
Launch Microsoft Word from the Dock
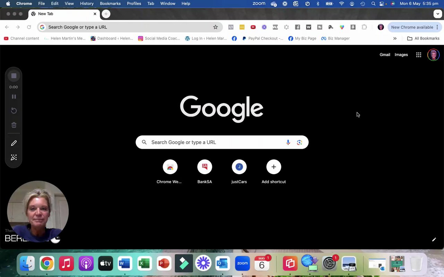coord(125,263)
